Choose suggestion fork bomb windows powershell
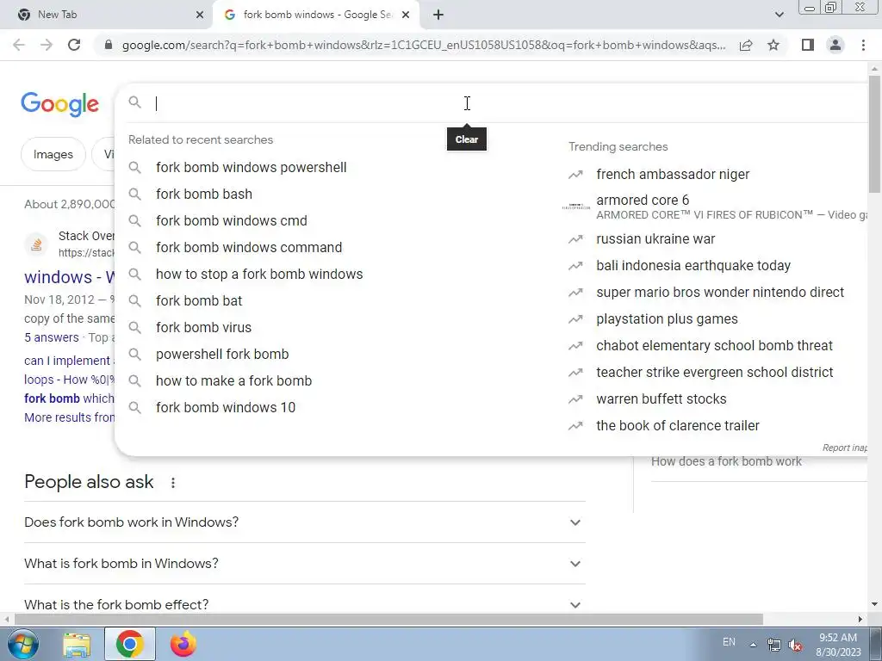Viewport: 882px width, 661px height. tap(251, 168)
